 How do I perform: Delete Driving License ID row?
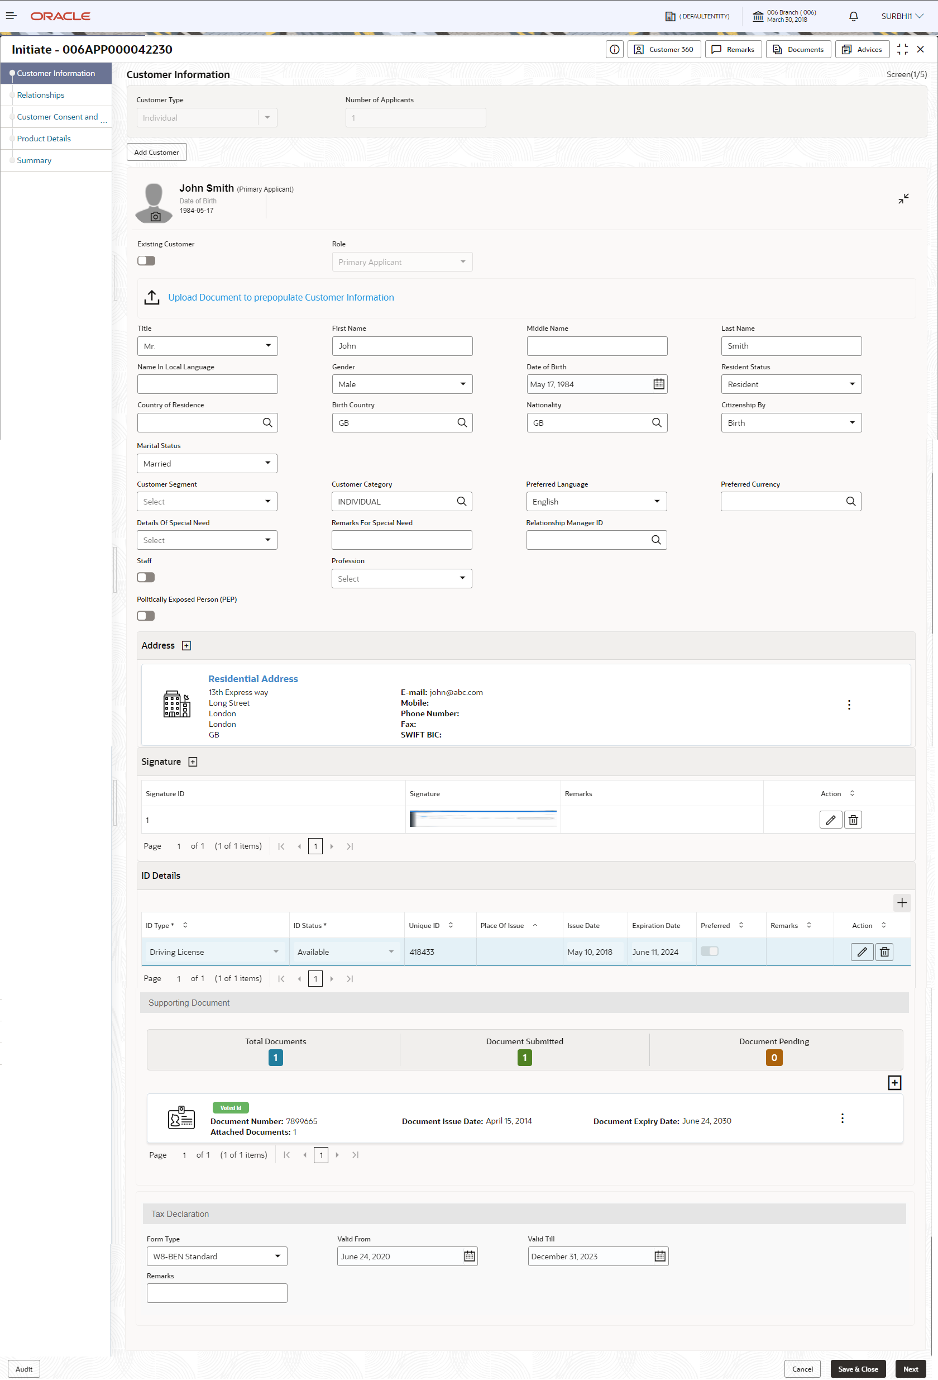click(884, 952)
